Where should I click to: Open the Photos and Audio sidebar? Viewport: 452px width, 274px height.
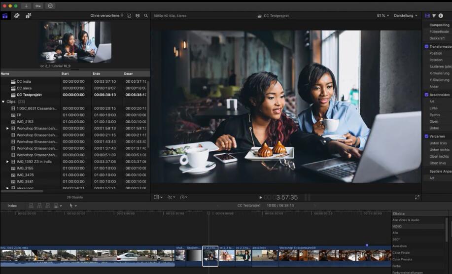click(x=17, y=16)
